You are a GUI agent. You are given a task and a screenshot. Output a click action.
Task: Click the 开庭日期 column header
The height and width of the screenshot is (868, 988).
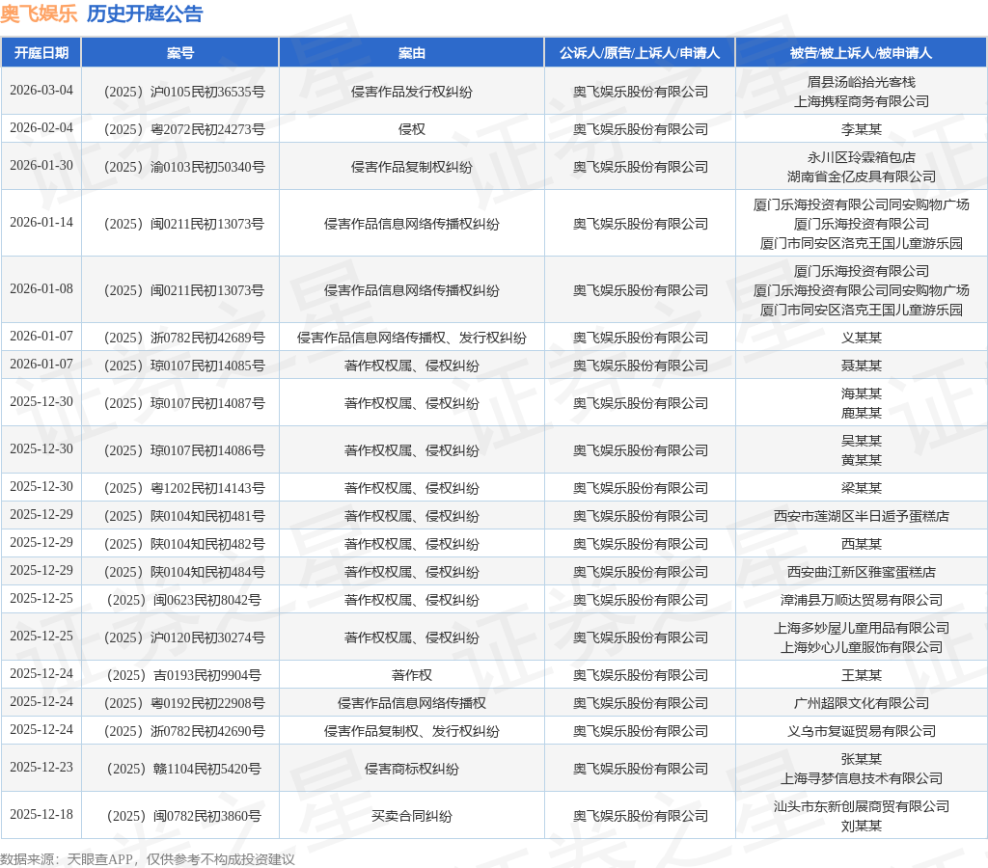[x=41, y=53]
